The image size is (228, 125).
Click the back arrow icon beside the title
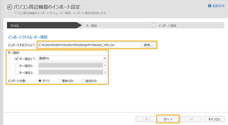tap(10, 7)
